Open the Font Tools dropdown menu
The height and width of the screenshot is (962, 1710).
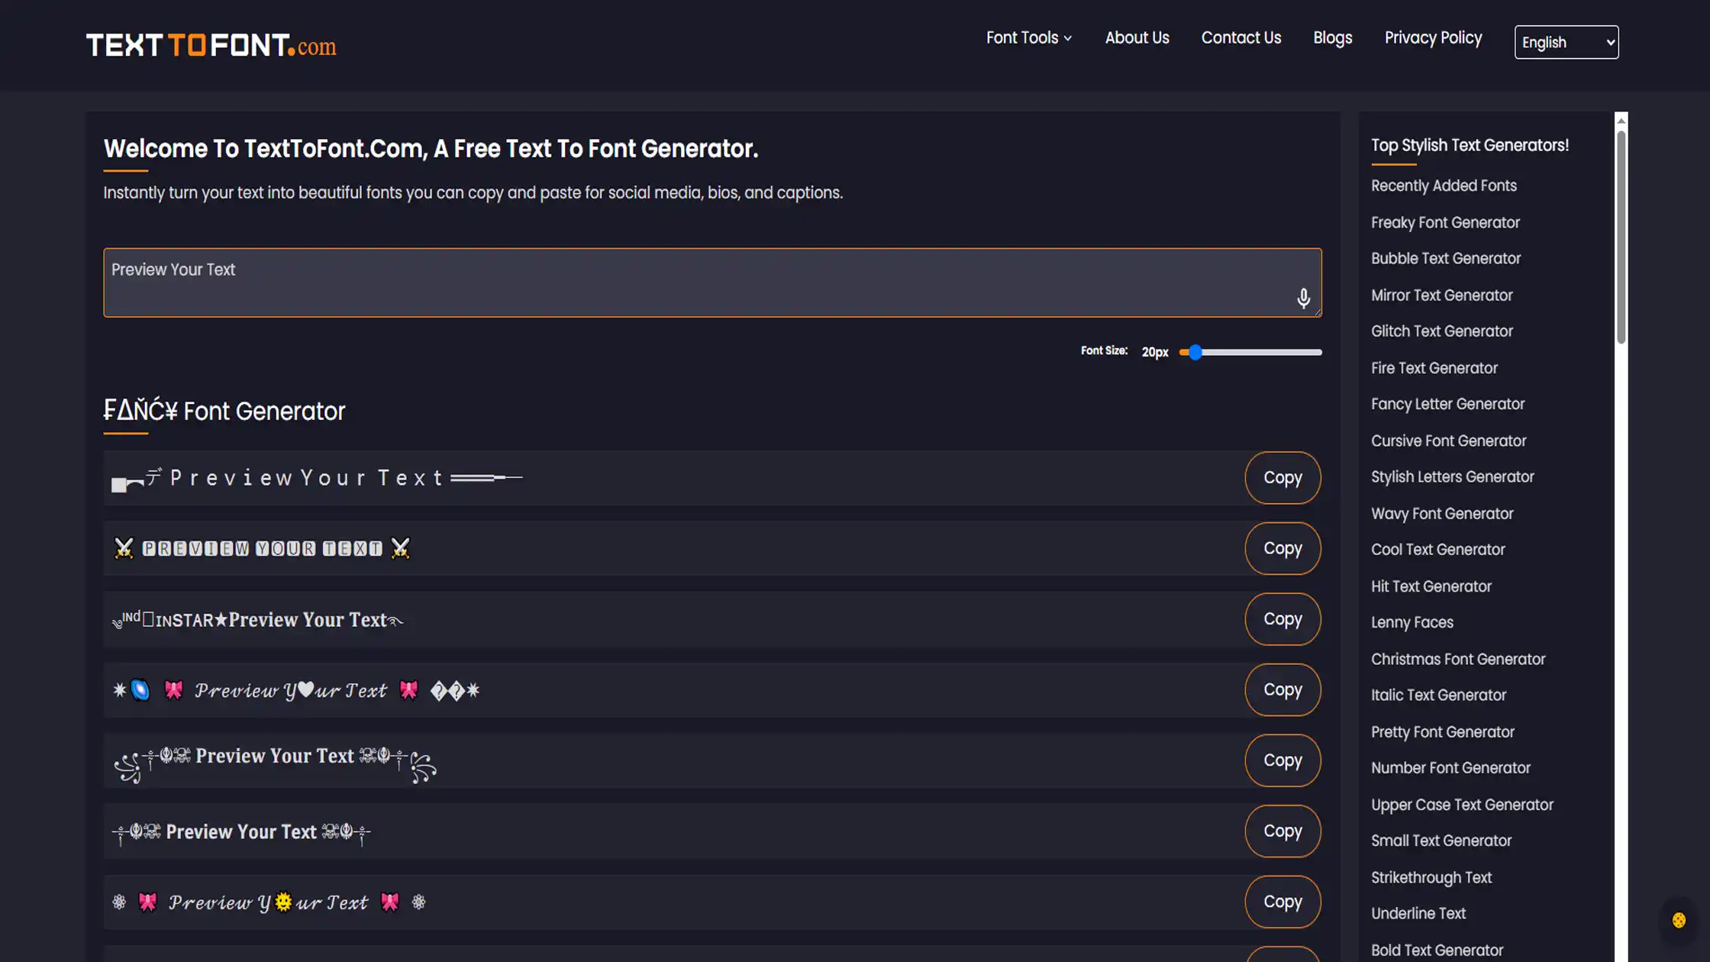pos(1028,38)
